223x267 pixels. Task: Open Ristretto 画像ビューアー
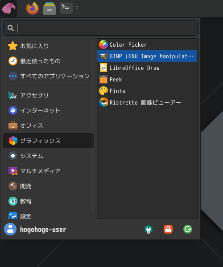pyautogui.click(x=147, y=102)
